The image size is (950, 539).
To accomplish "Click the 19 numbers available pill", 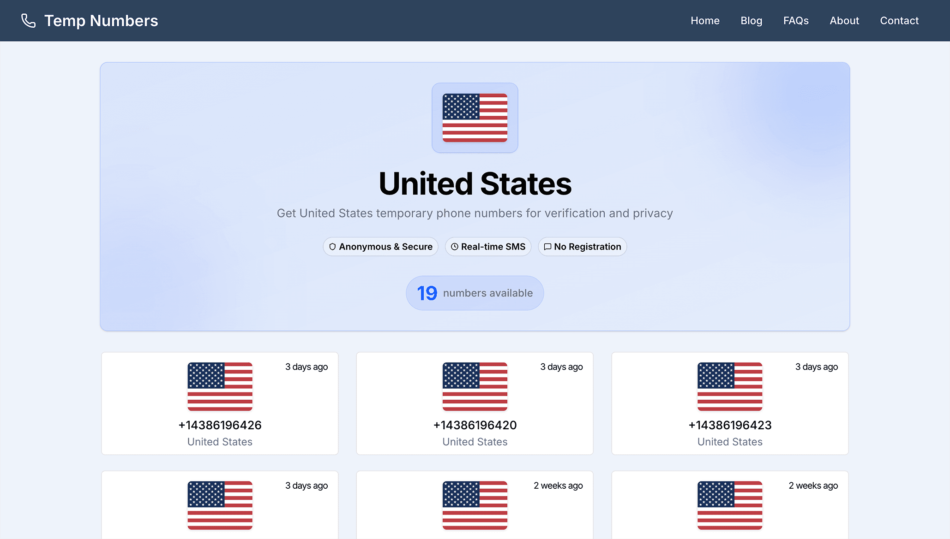I will tap(475, 293).
